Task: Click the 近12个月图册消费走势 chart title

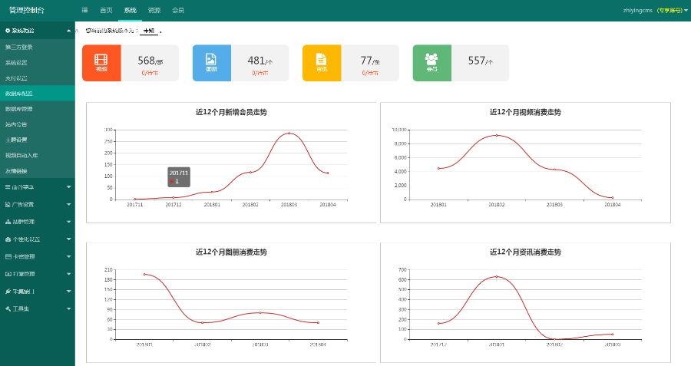Action: (x=231, y=252)
